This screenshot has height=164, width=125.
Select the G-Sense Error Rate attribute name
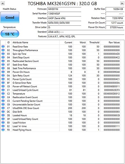[x=22, y=83]
